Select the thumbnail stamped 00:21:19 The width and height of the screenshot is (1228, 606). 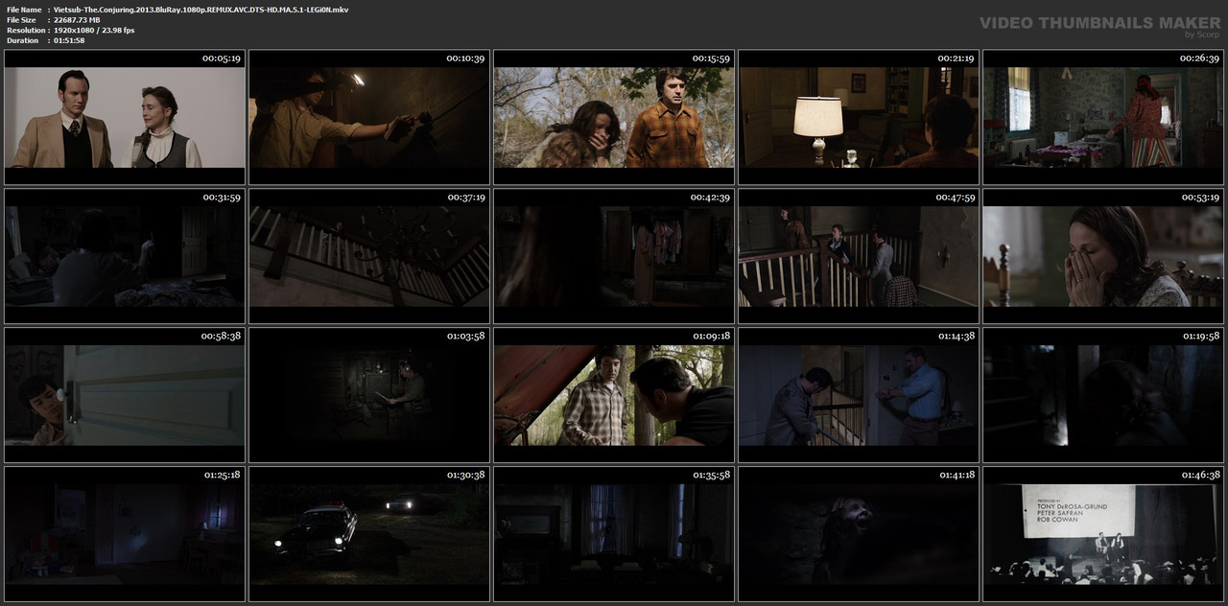[859, 117]
